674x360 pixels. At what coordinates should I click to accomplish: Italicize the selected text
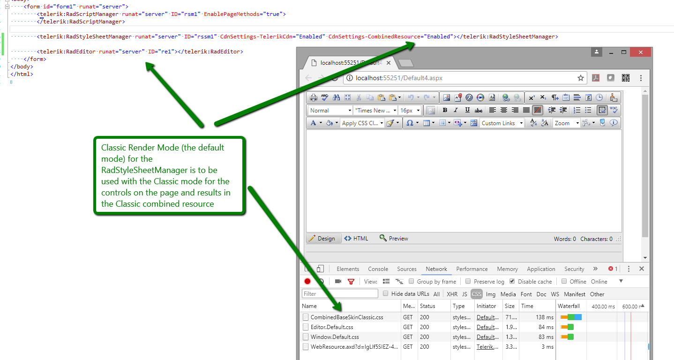pyautogui.click(x=456, y=110)
